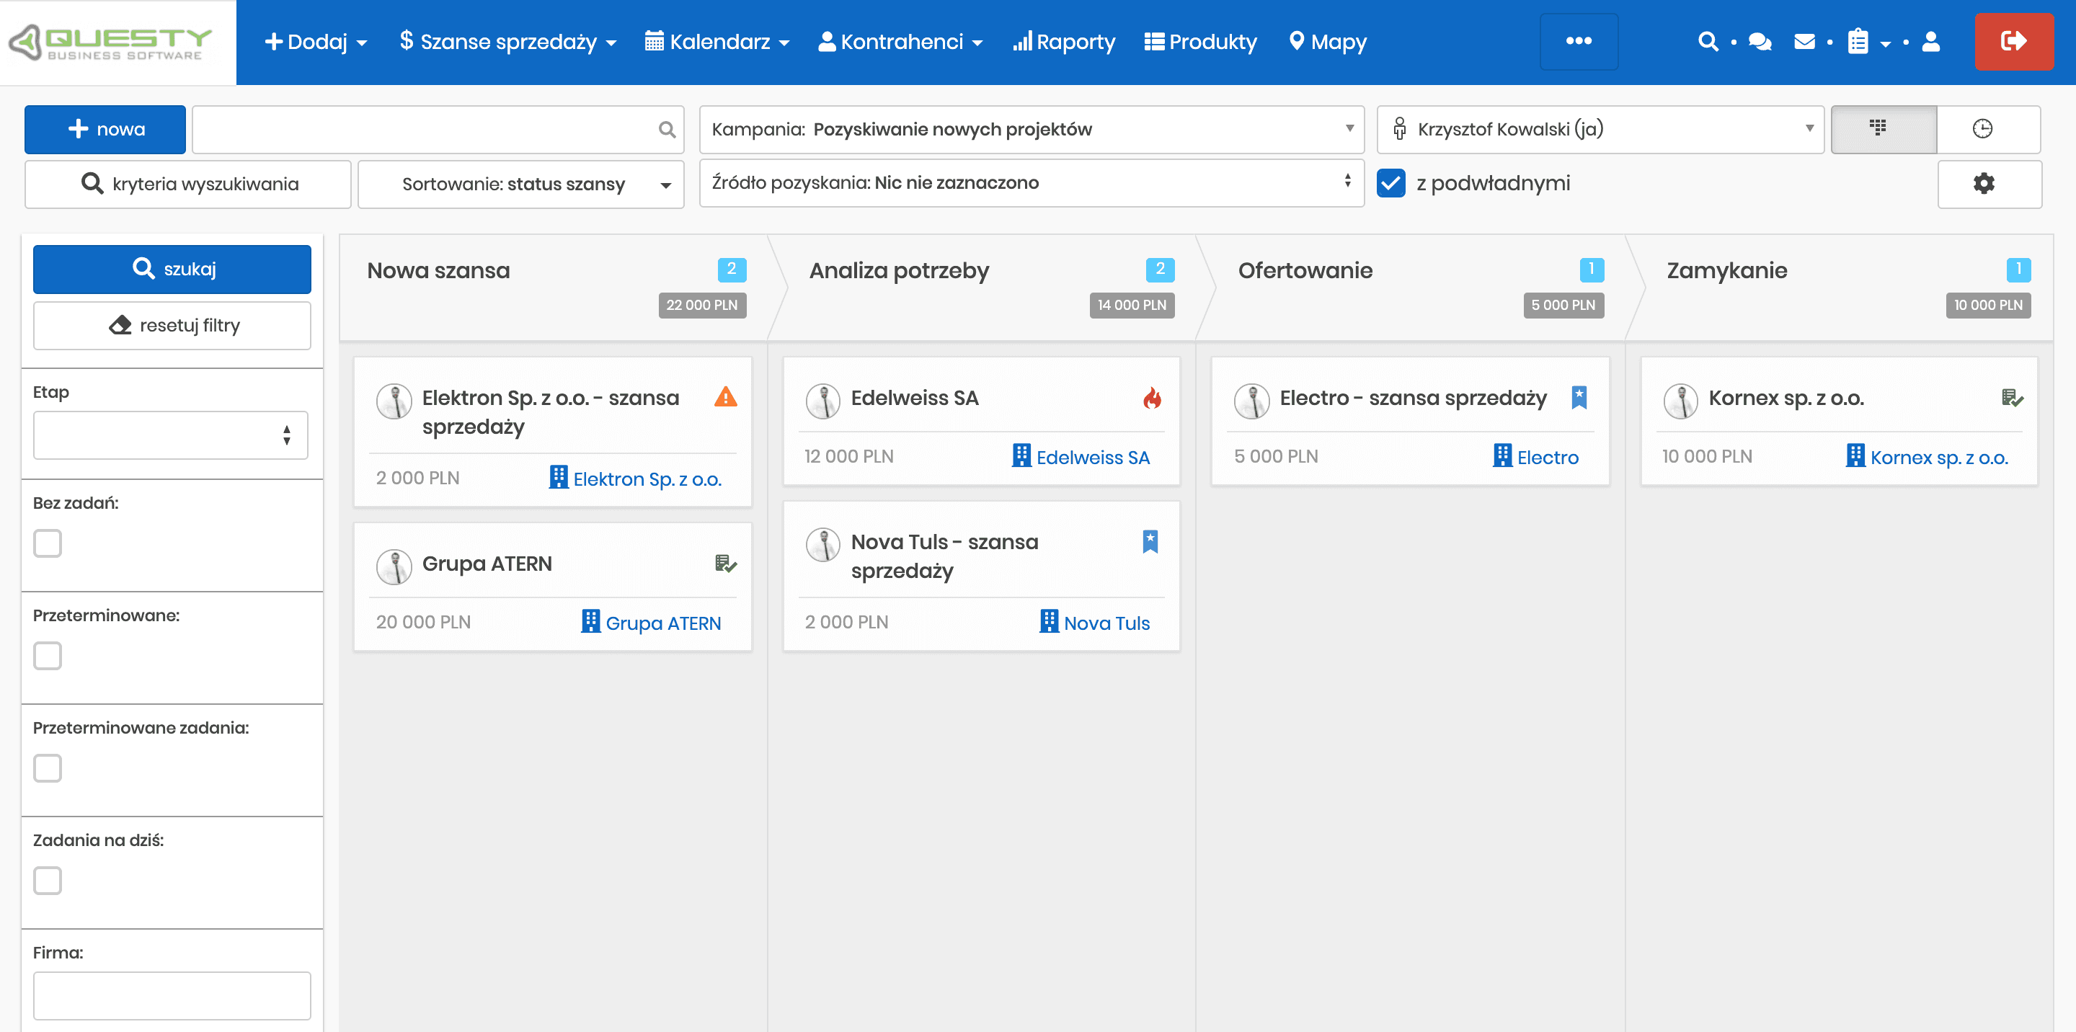
Task: Click the 22 000 PLN total badge
Action: coord(702,306)
